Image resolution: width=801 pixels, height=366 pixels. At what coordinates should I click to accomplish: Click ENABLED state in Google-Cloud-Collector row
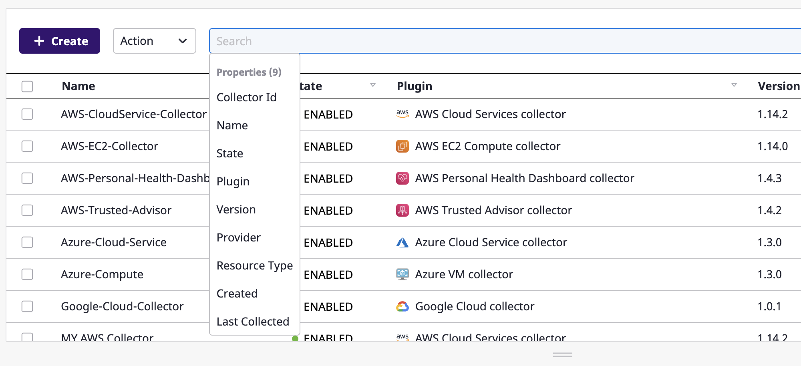328,307
